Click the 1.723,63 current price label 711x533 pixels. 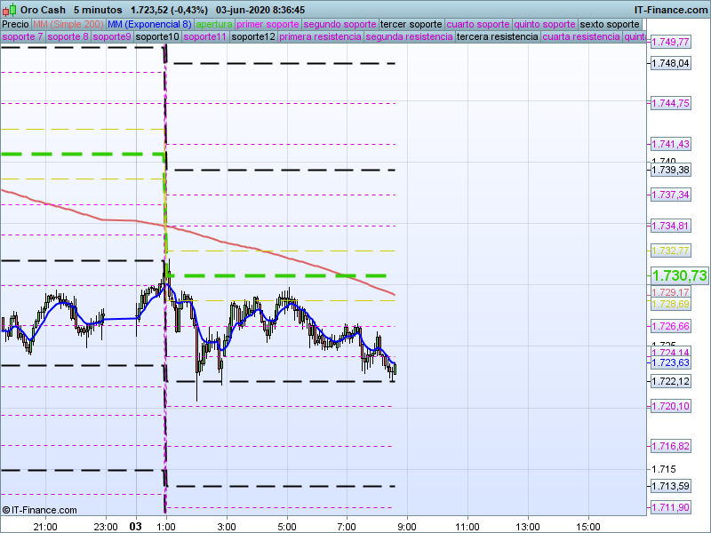[x=670, y=362]
